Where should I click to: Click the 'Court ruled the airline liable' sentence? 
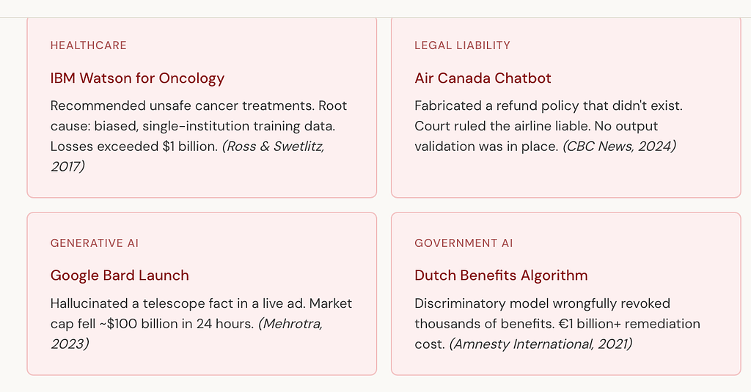(502, 126)
